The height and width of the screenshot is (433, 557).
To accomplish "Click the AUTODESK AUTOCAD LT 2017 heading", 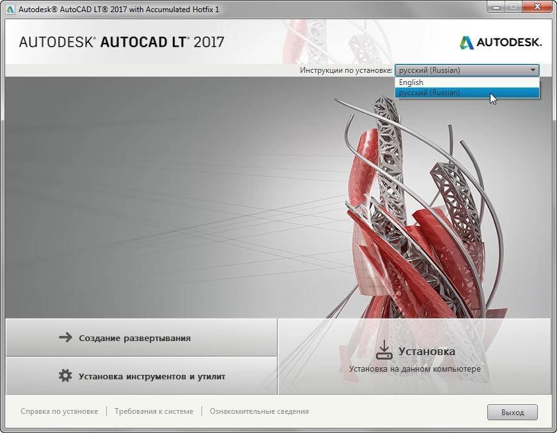I will click(x=122, y=42).
